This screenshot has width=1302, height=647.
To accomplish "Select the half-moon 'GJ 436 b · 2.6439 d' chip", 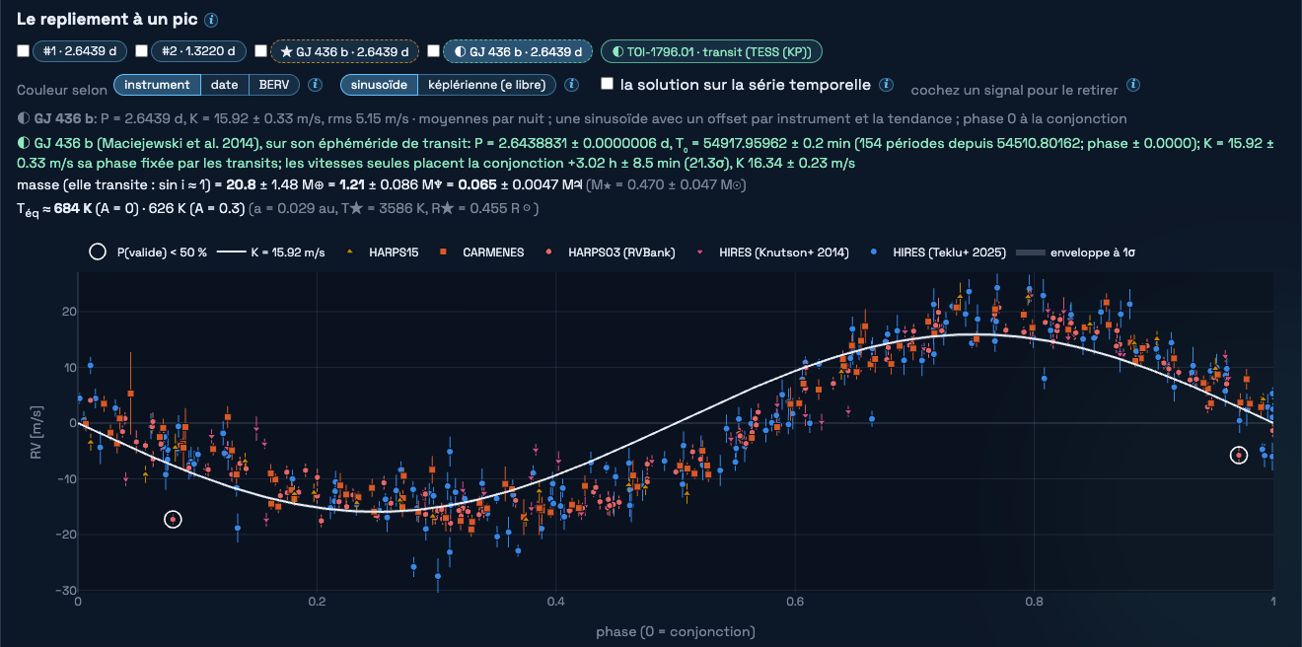I will (518, 51).
